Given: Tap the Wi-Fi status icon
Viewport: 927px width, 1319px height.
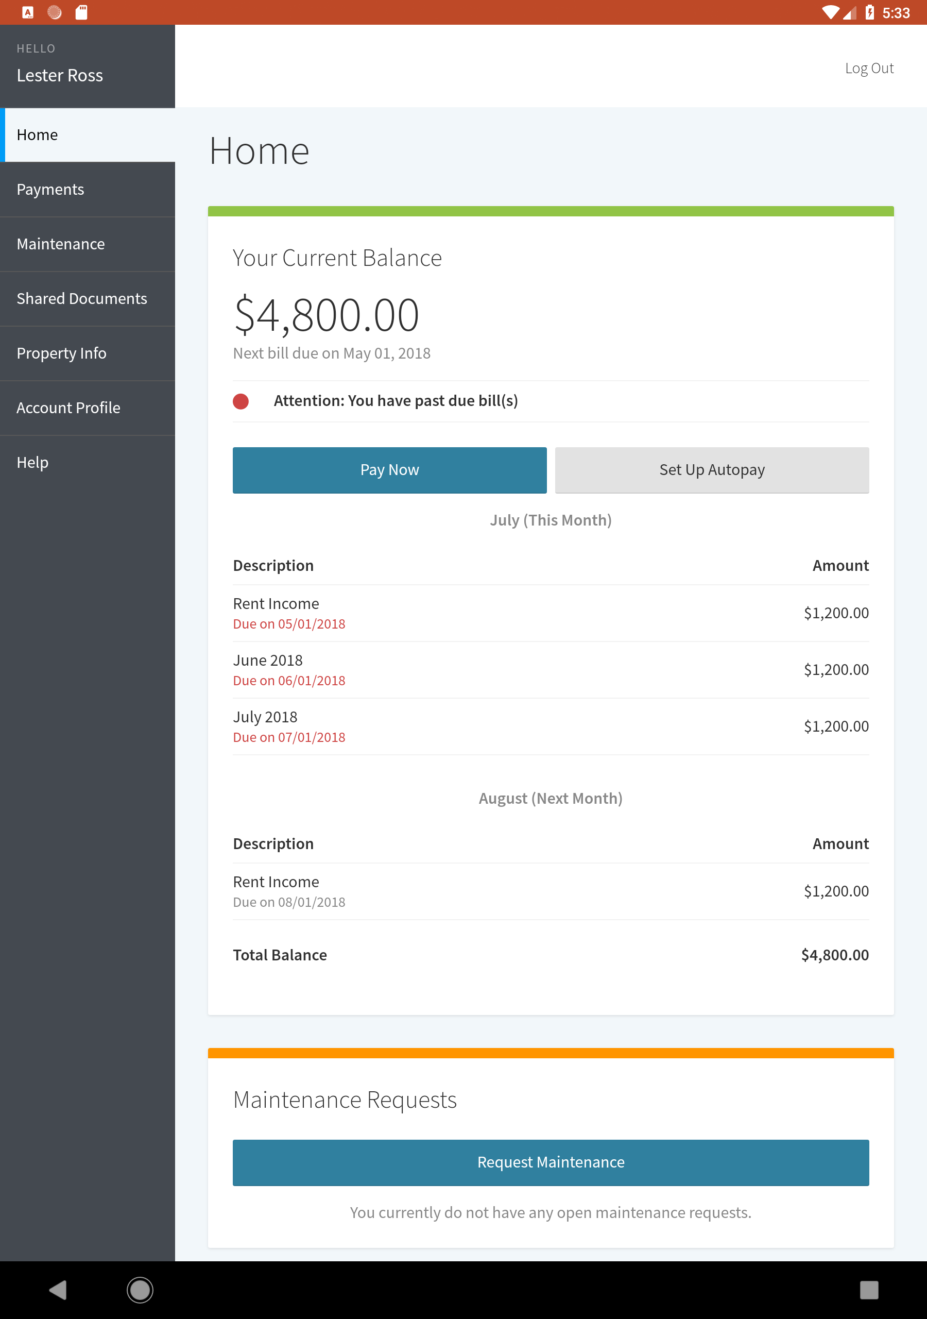Looking at the screenshot, I should coord(830,13).
